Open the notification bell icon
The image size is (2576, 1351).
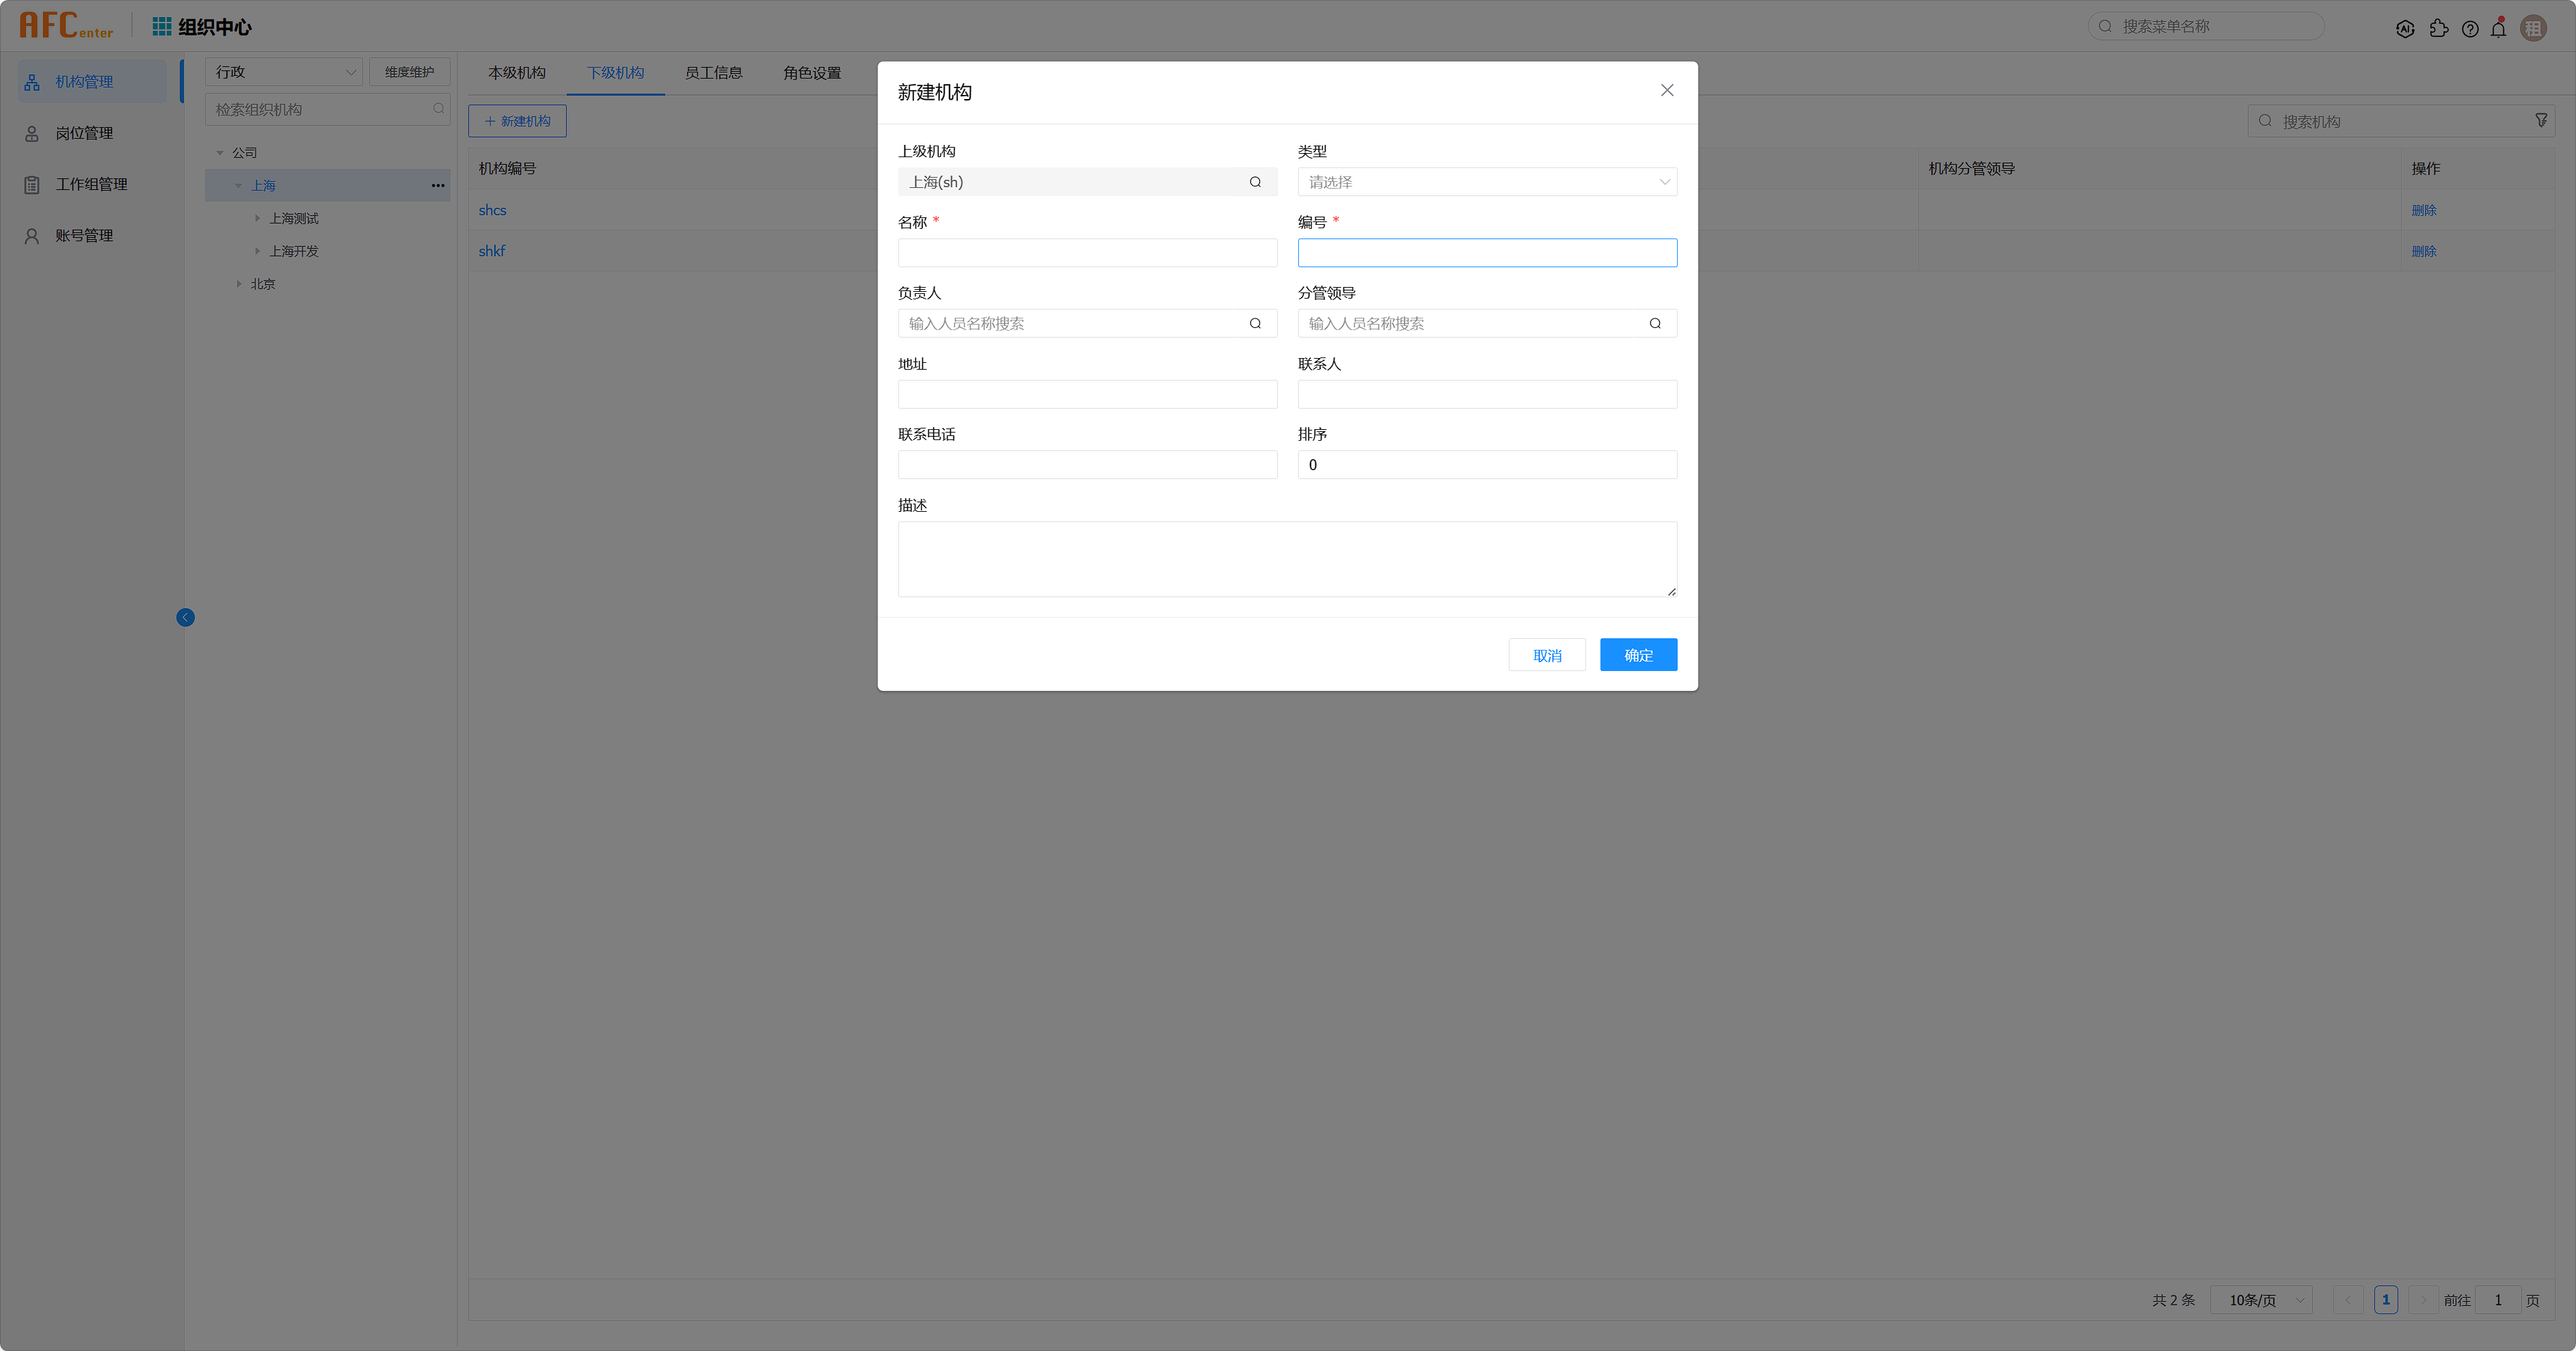(2499, 29)
